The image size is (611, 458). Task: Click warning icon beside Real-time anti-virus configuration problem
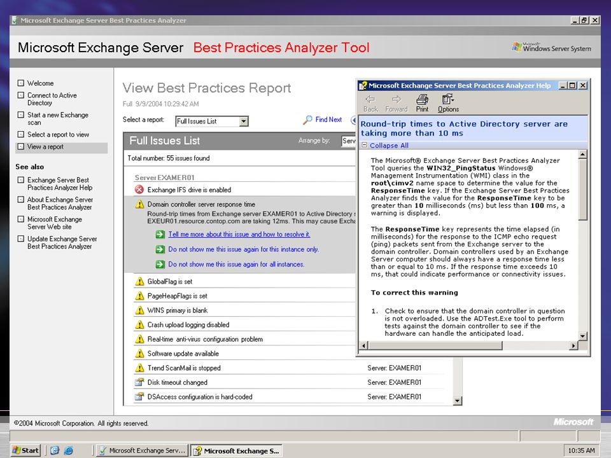(x=139, y=339)
